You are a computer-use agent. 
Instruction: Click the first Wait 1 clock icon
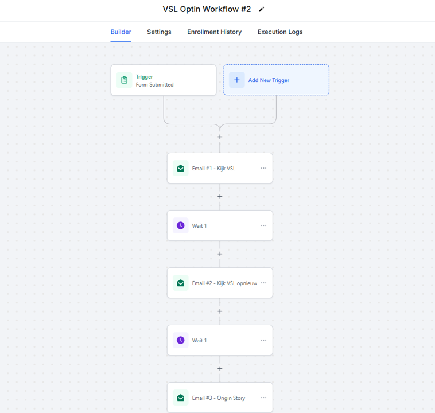[181, 226]
